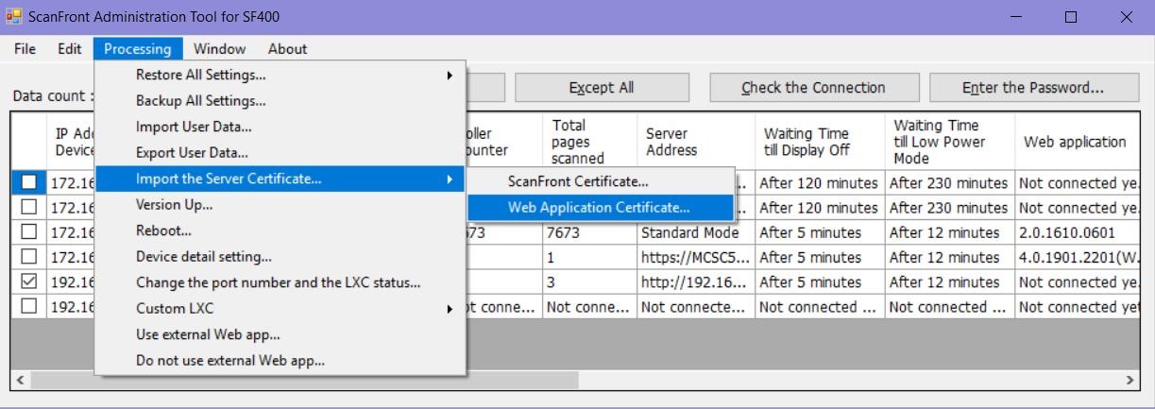Select Version Up menu entry
The height and width of the screenshot is (409, 1155).
[174, 204]
